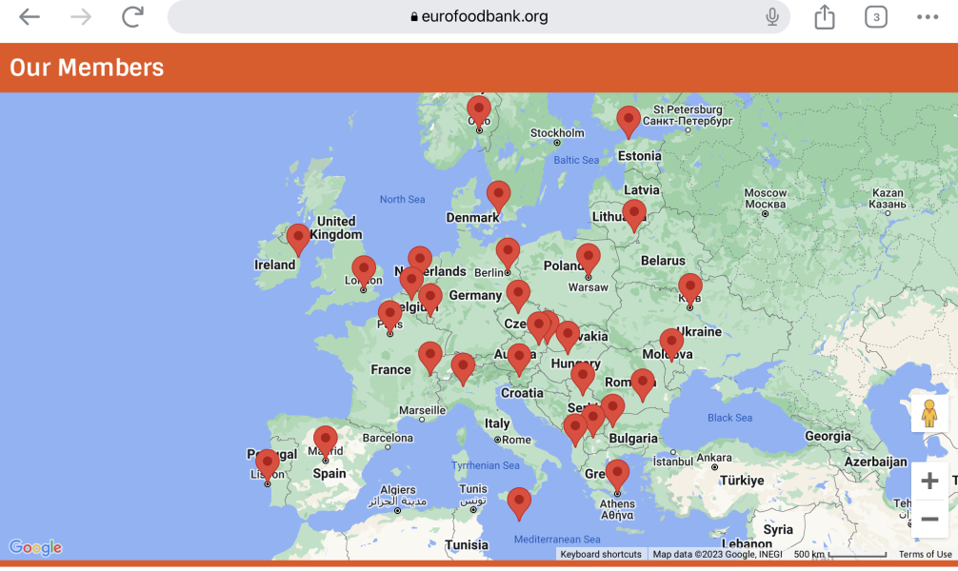958x571 pixels.
Task: Zoom out the map with minus button
Action: [929, 519]
